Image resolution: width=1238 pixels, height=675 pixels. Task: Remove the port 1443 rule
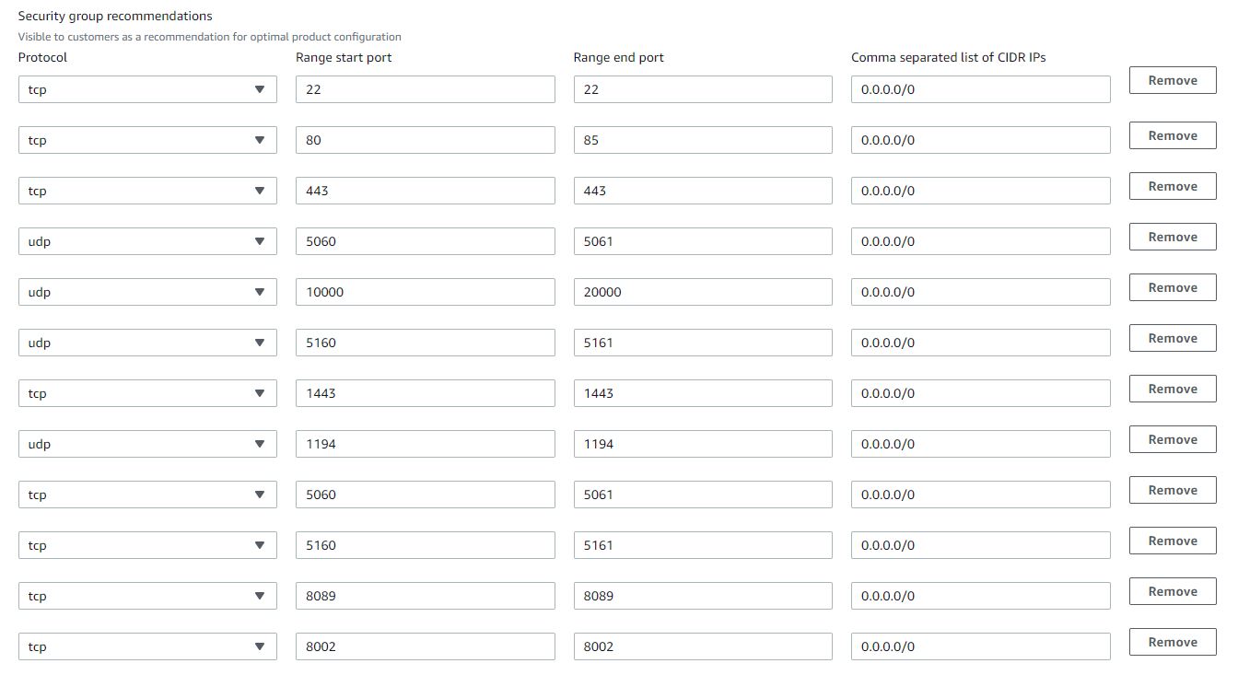click(x=1172, y=390)
